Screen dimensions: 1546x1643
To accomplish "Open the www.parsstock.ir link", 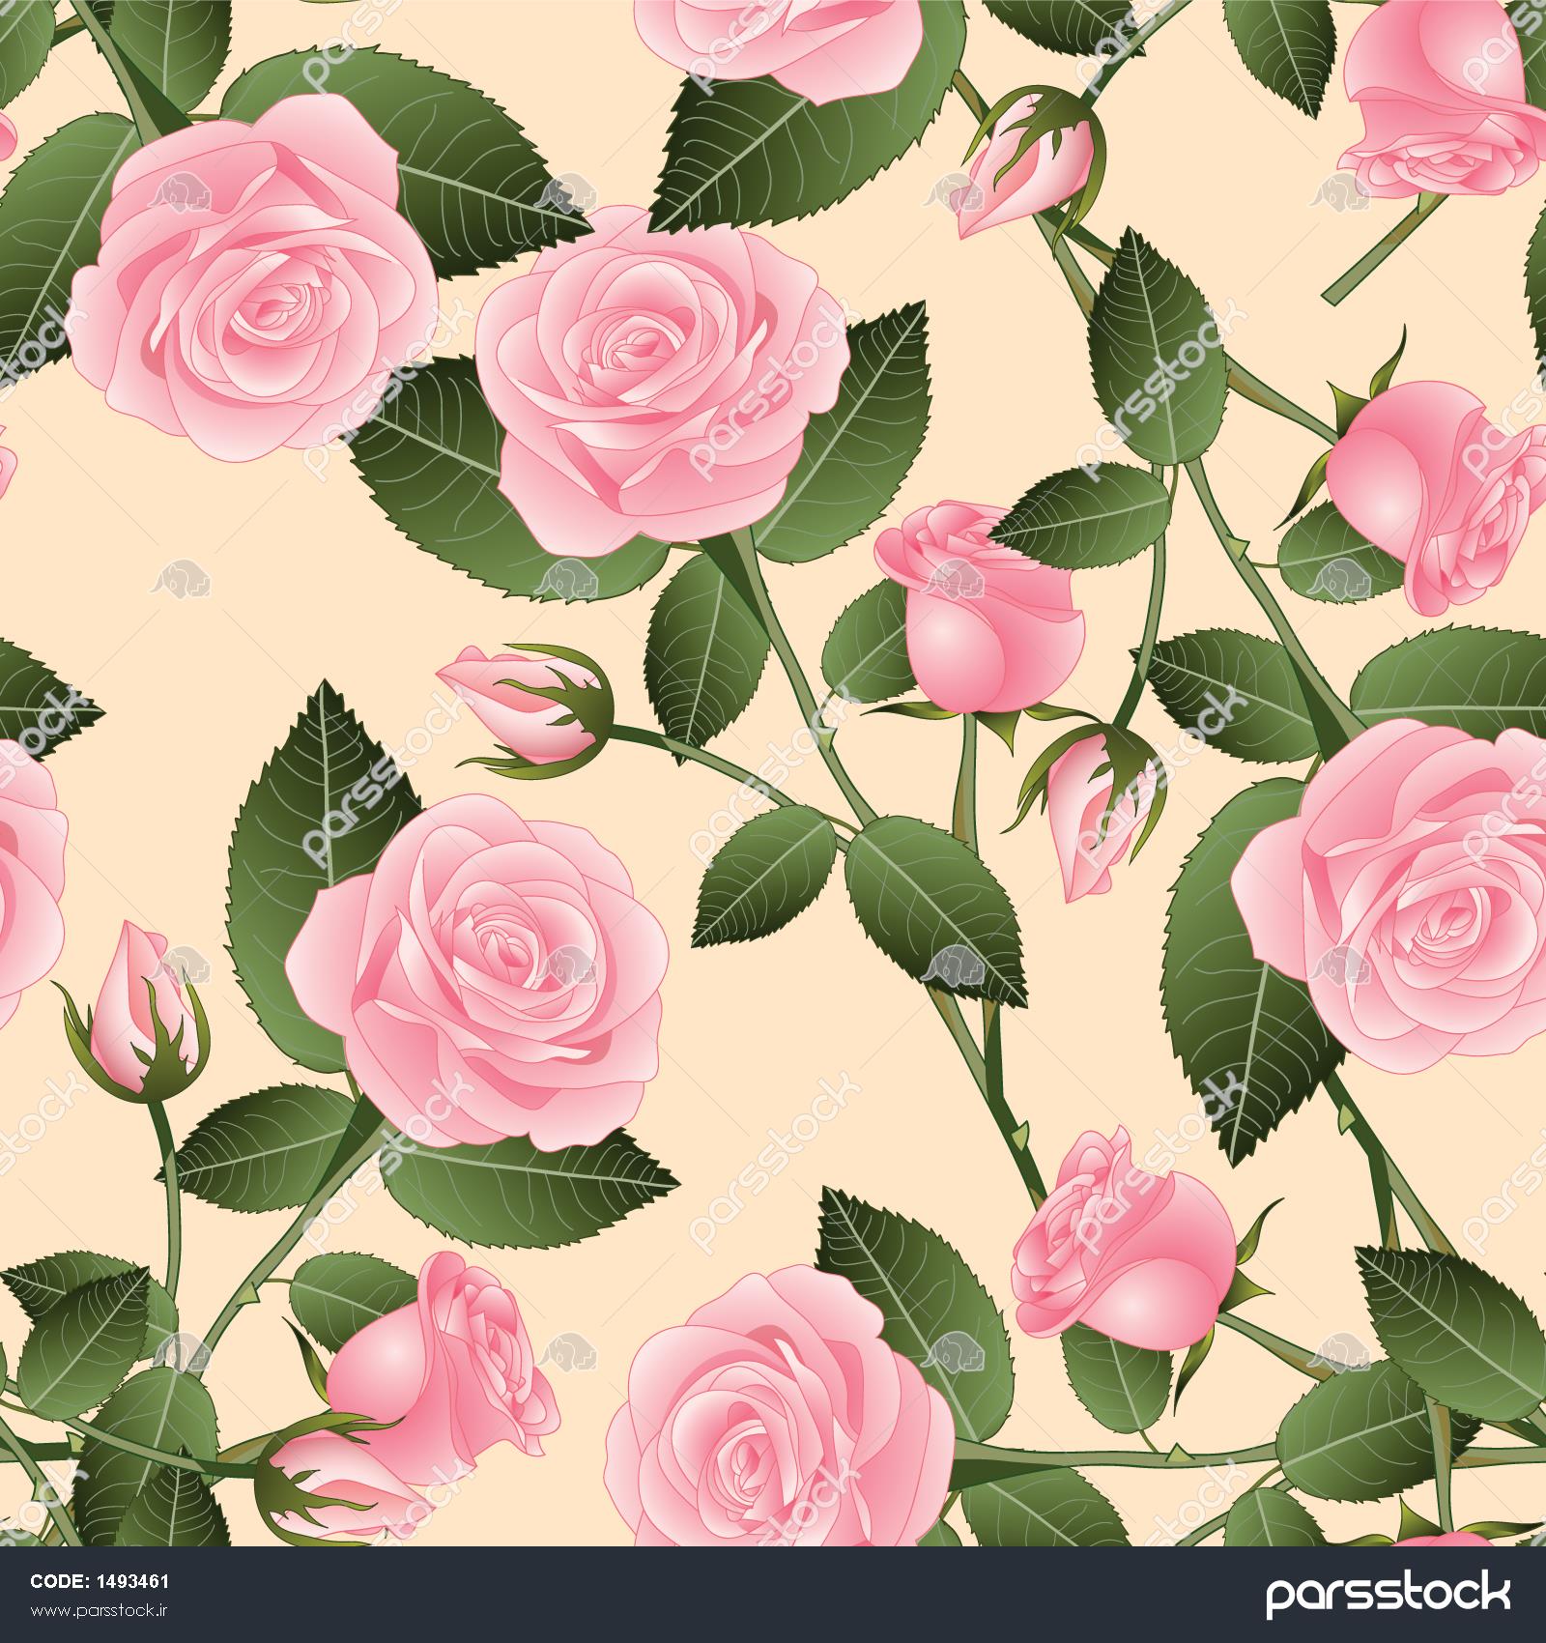I will click(x=99, y=1621).
